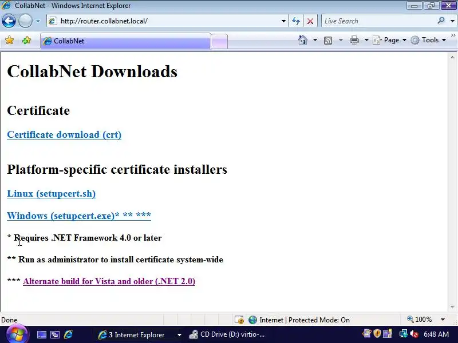The image size is (458, 343).
Task: Click the taskbar clock 6:48 AM
Action: [x=436, y=334]
